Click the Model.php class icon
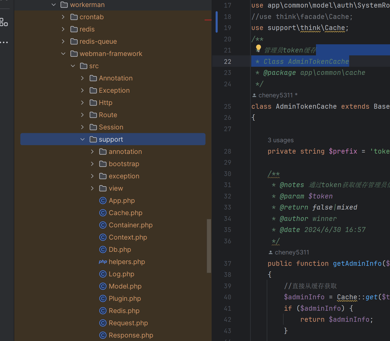 [103, 286]
